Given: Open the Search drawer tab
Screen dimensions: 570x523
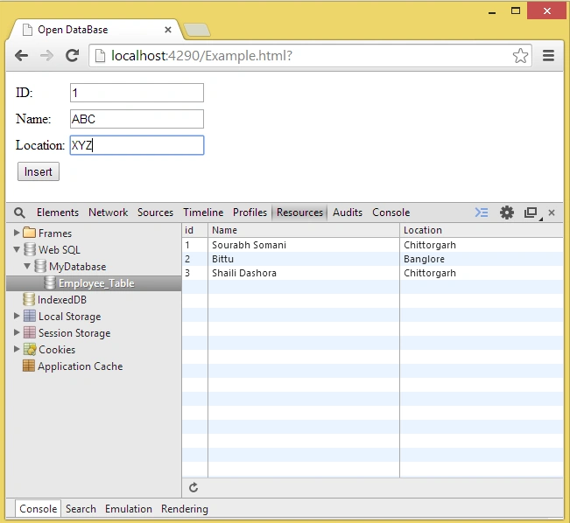Looking at the screenshot, I should (x=81, y=509).
